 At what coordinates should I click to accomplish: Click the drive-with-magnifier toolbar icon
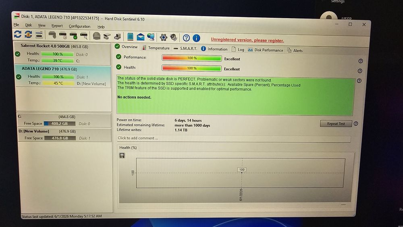click(x=84, y=36)
